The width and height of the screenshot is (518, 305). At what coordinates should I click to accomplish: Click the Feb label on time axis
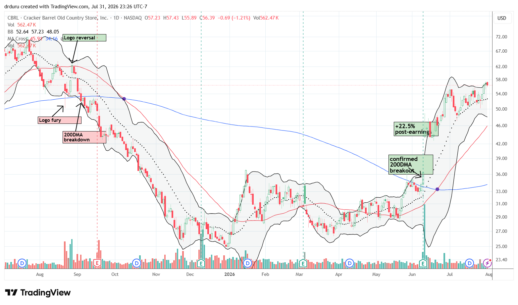(265, 274)
